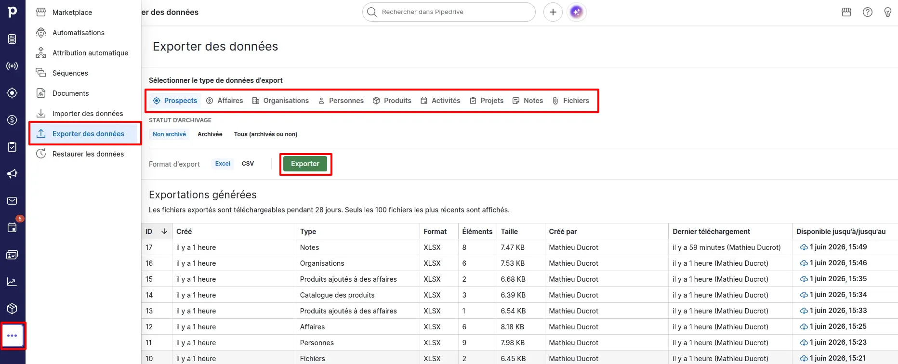
Task: Open the broadcast signal icon in left rail
Action: [13, 66]
